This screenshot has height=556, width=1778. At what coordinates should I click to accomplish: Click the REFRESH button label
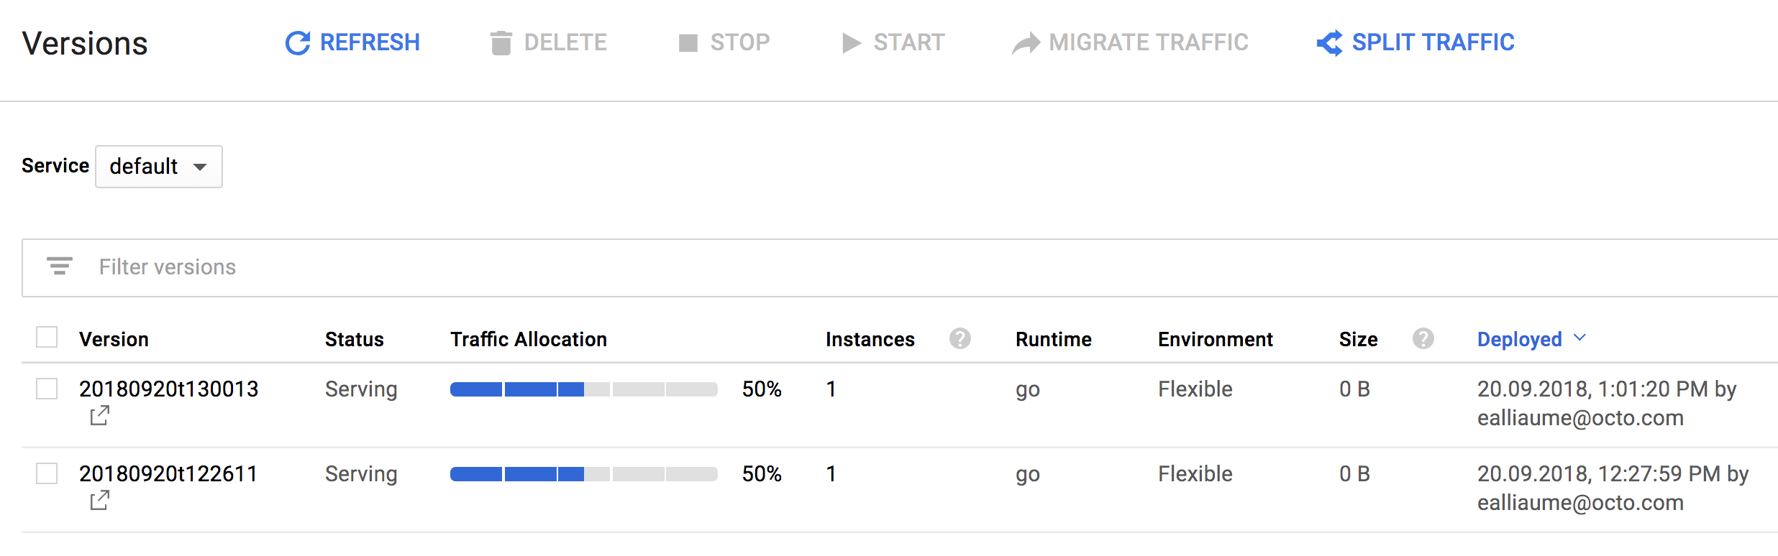(x=370, y=43)
